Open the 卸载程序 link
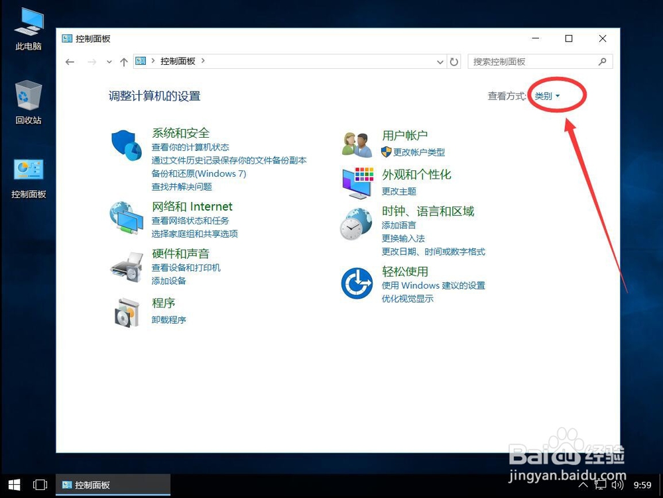 pos(168,319)
